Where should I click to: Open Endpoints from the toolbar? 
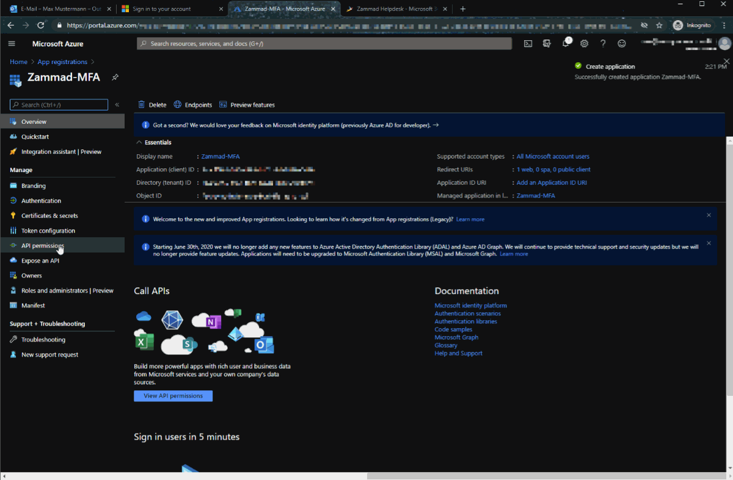tap(193, 105)
